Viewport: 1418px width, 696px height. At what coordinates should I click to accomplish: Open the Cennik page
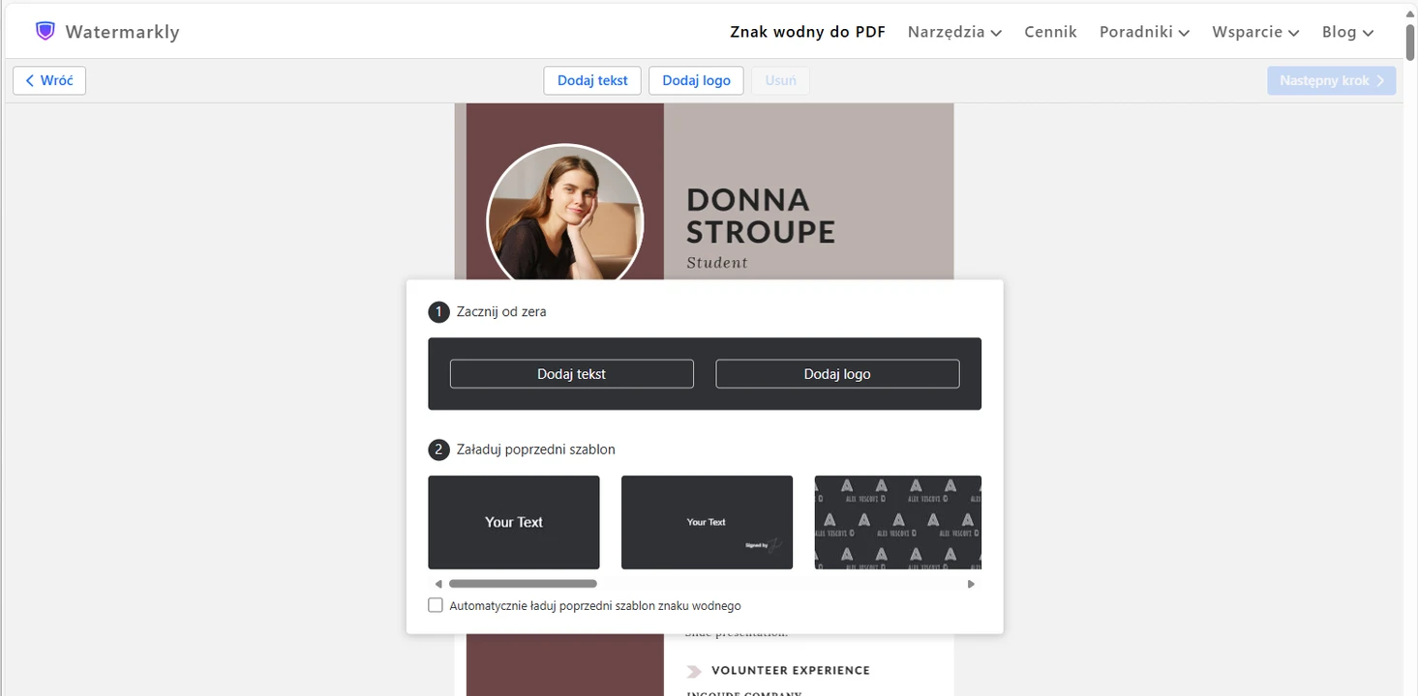[1050, 32]
